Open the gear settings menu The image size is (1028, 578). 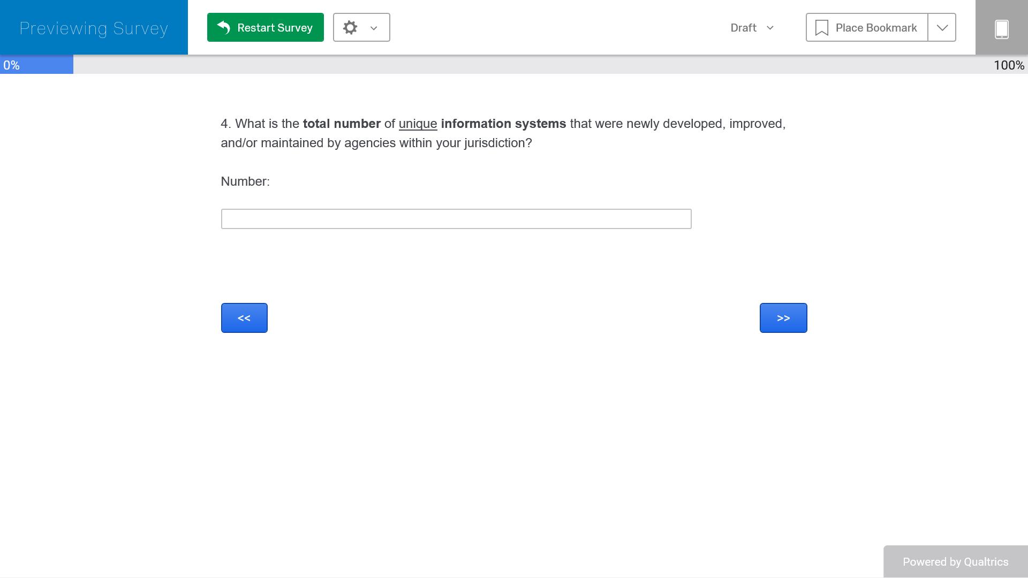(x=350, y=27)
